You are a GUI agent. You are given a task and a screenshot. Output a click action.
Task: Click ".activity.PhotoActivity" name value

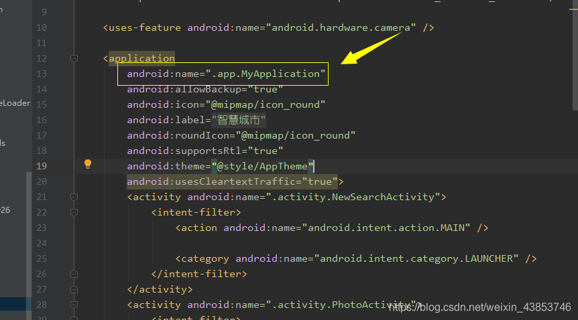coord(341,305)
